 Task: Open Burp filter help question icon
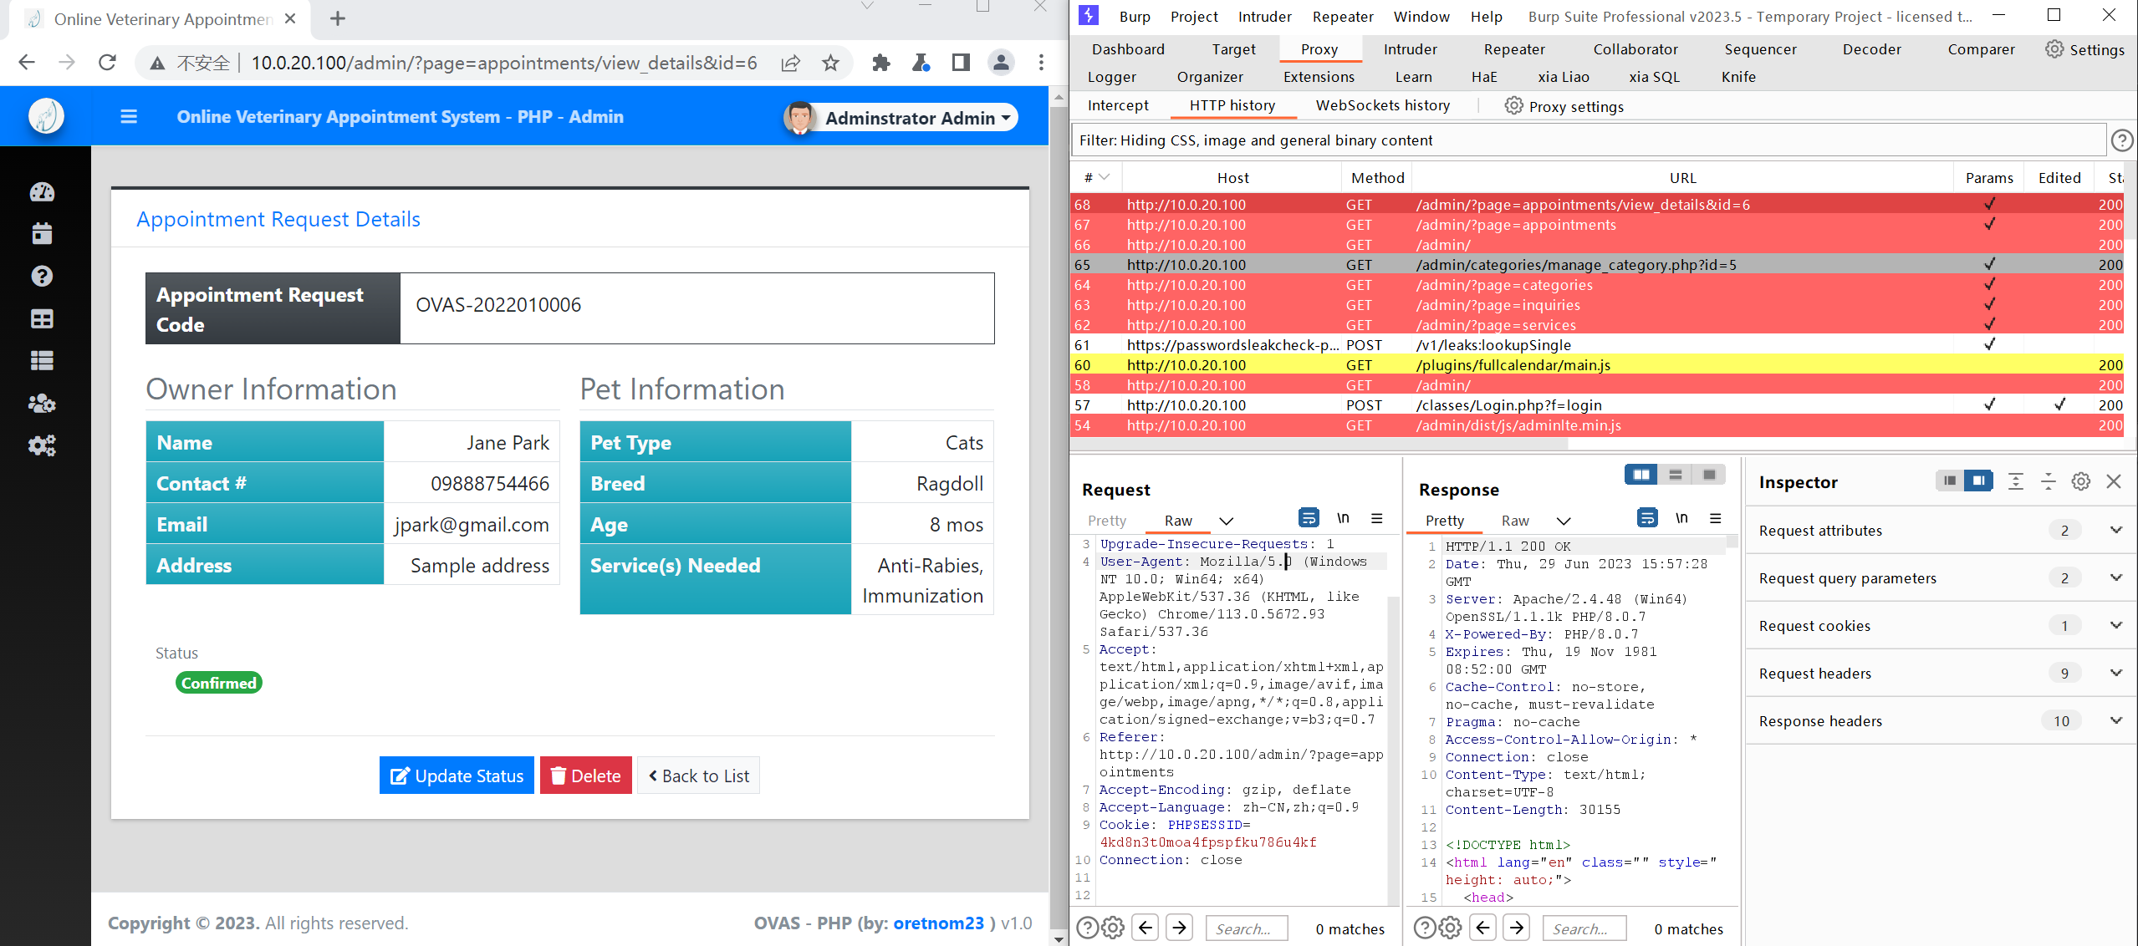2121,140
